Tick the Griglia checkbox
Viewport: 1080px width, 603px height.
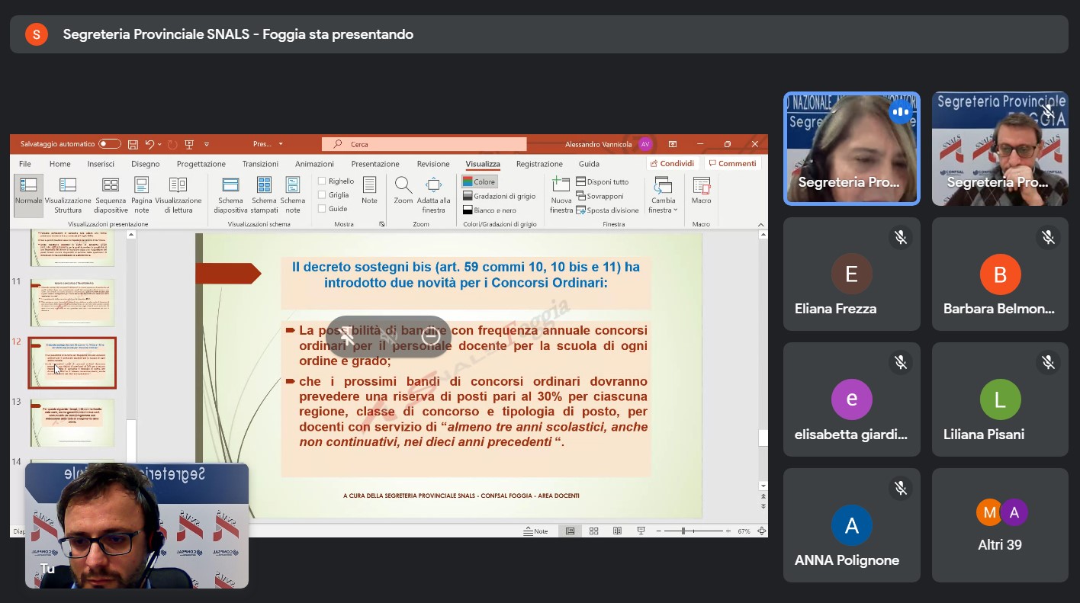click(x=322, y=195)
